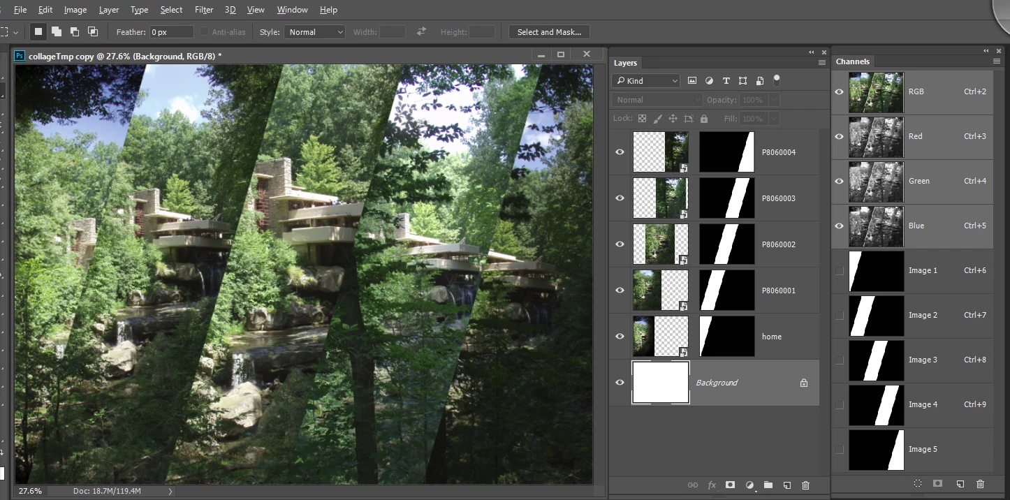Click Select and Mask button
1010x500 pixels.
coord(549,32)
